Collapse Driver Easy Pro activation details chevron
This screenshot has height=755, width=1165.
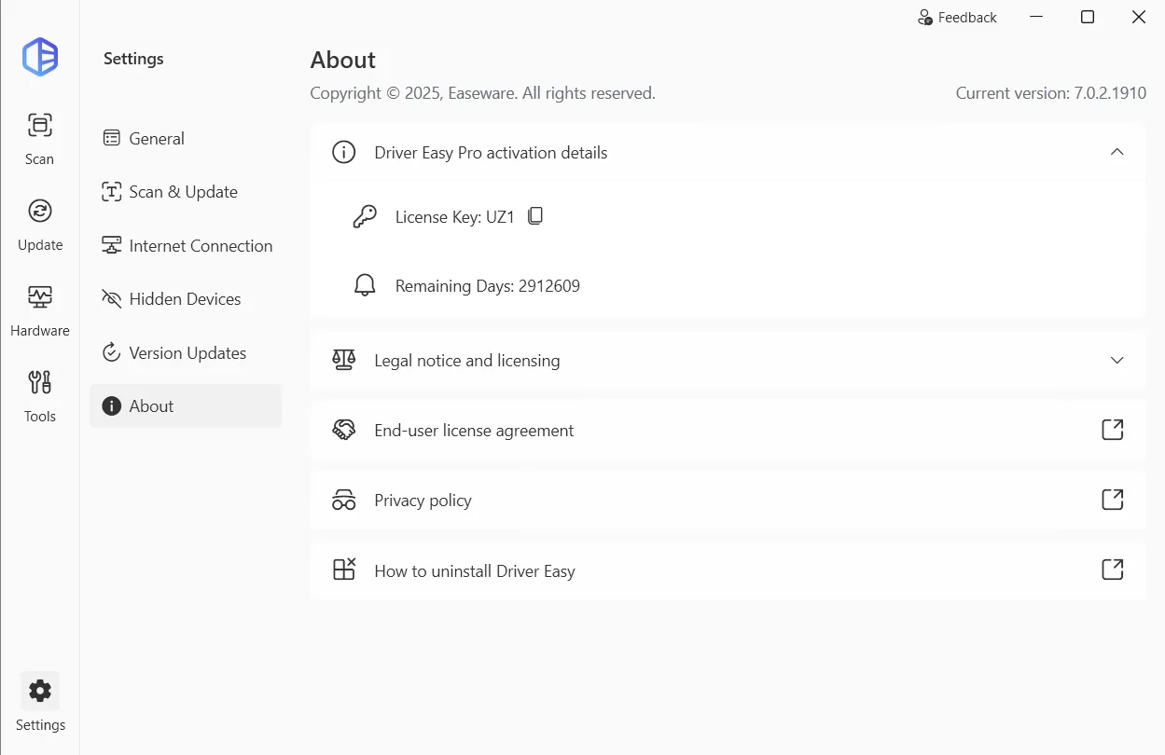pyautogui.click(x=1116, y=152)
